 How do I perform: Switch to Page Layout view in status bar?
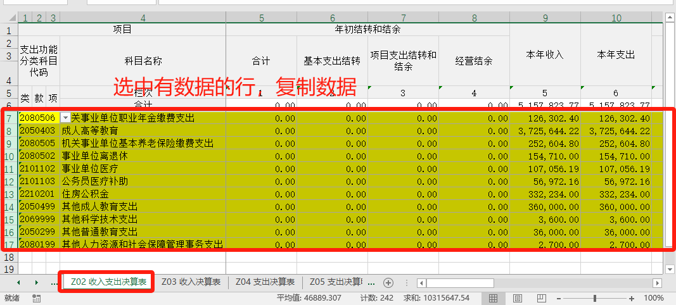518,298
